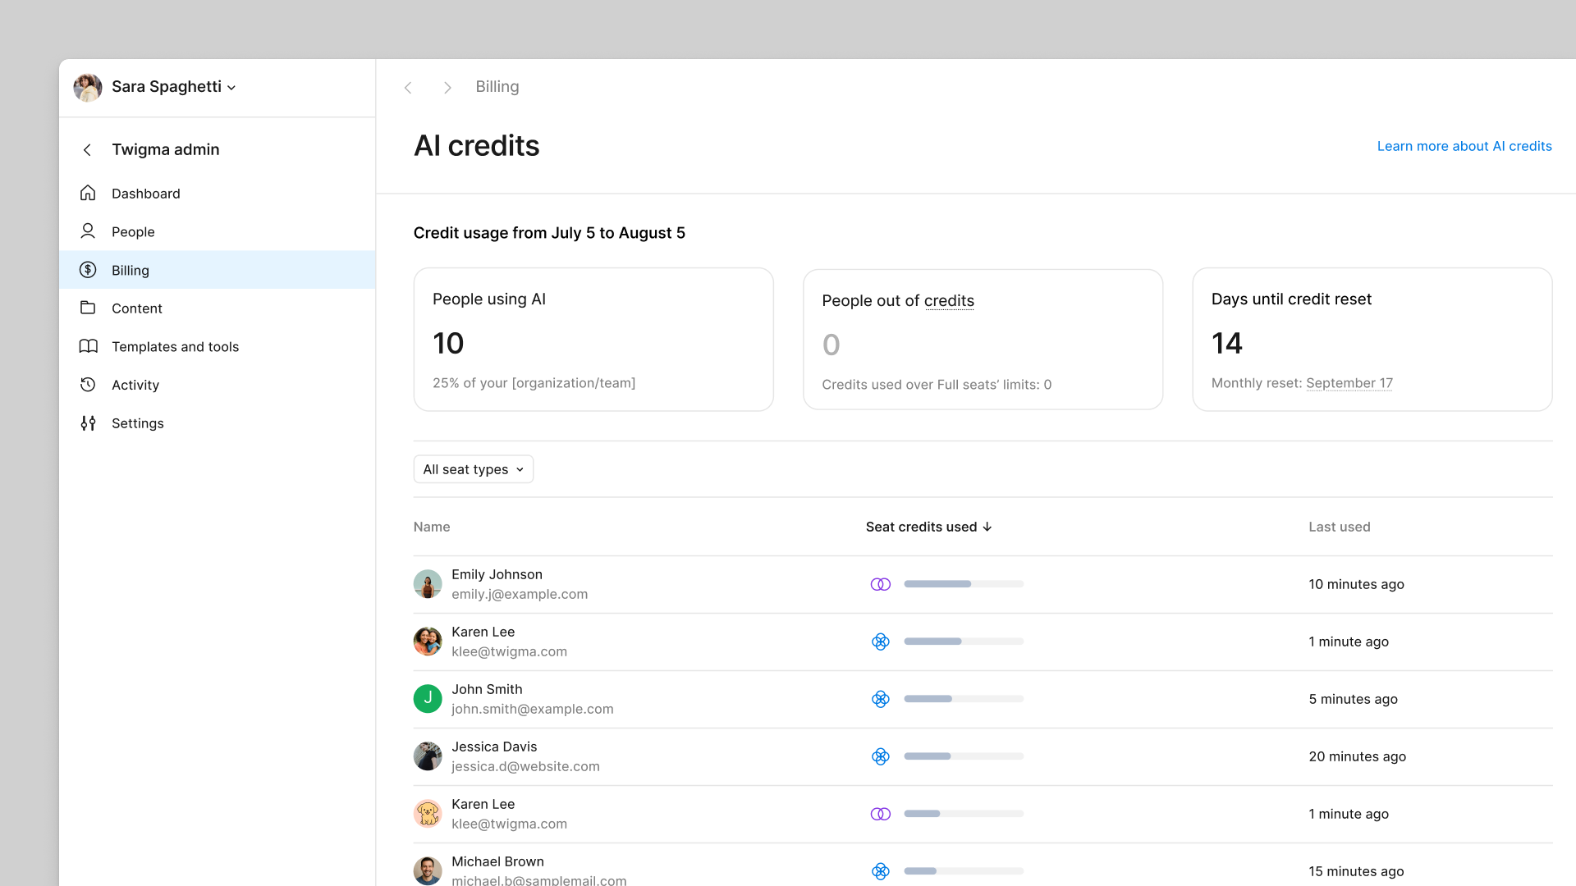Viewport: 1576px width, 886px height.
Task: Open Settings using the sliders icon
Action: point(88,423)
